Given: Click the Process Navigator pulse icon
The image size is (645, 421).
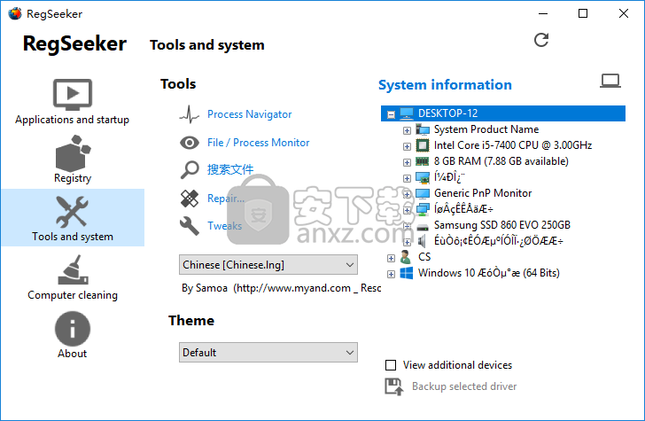Looking at the screenshot, I should click(190, 114).
